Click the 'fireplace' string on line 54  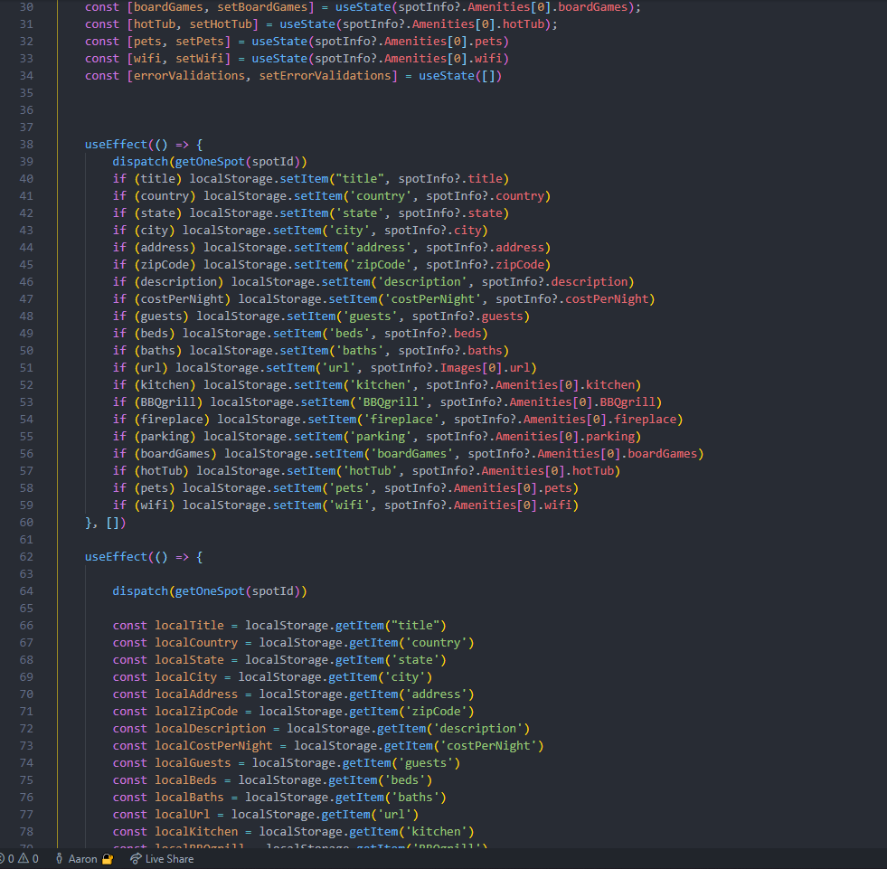click(x=401, y=420)
